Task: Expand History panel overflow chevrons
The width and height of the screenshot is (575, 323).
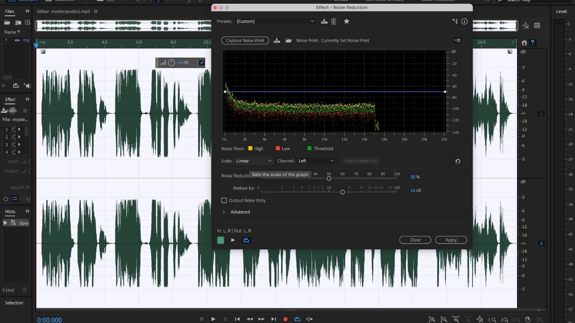Action: click(x=27, y=212)
